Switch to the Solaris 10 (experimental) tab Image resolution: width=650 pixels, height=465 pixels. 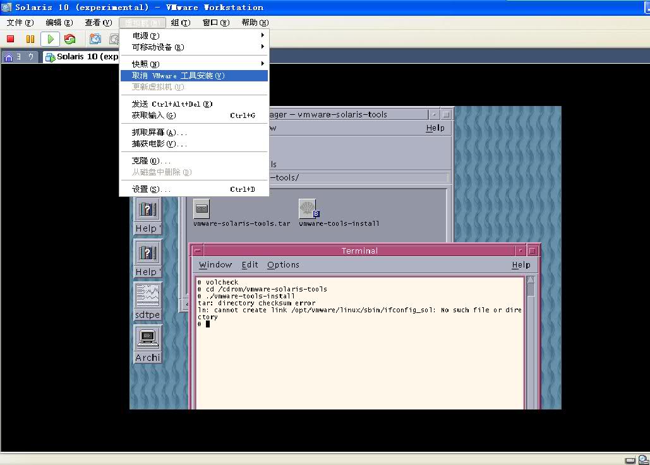(81, 57)
